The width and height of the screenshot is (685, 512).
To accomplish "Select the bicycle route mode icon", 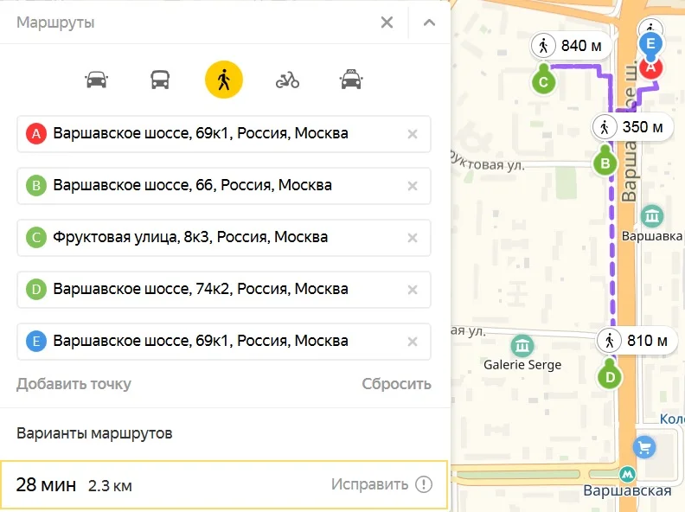I will coord(287,80).
